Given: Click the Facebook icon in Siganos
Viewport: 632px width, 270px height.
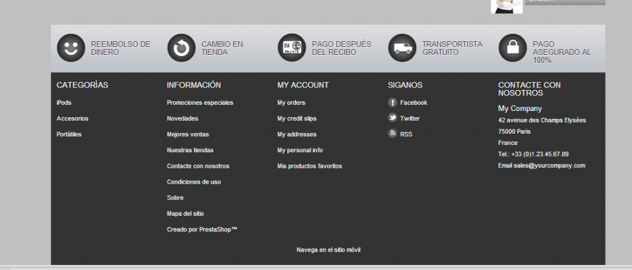Looking at the screenshot, I should click(x=392, y=102).
